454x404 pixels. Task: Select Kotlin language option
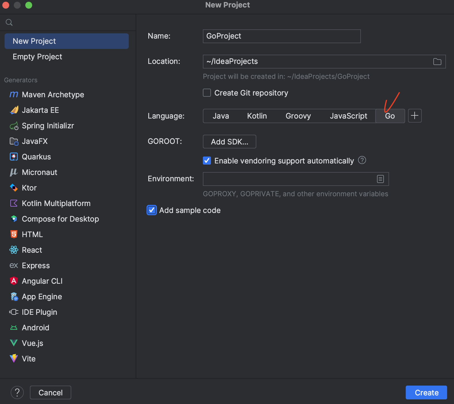point(257,116)
